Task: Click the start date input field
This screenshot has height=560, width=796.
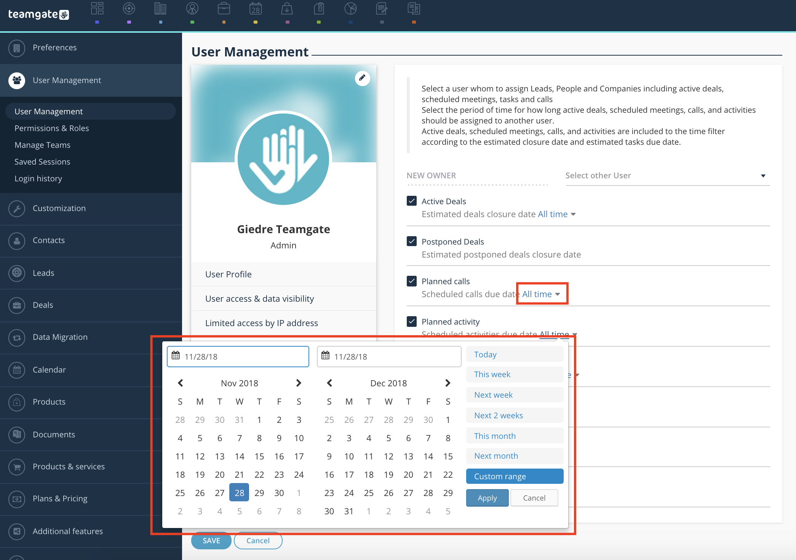Action: [238, 357]
